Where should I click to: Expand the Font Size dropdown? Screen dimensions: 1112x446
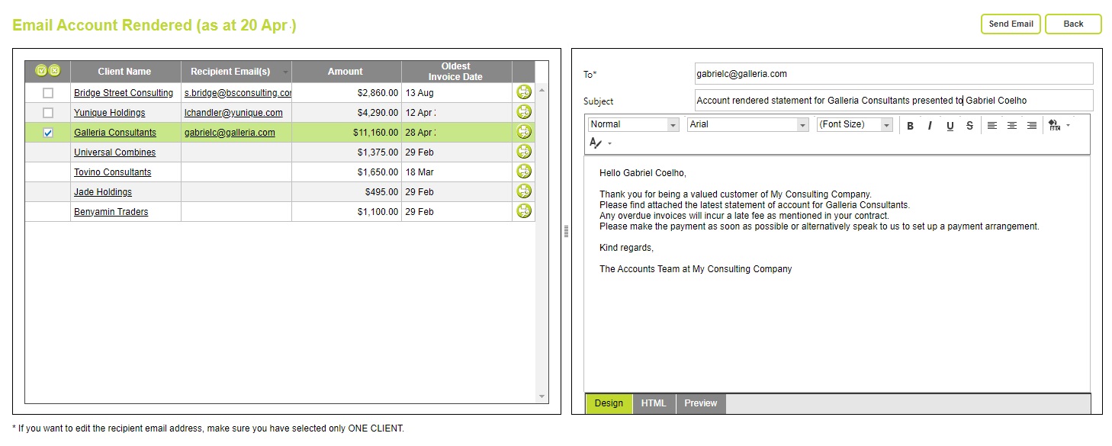click(x=854, y=124)
